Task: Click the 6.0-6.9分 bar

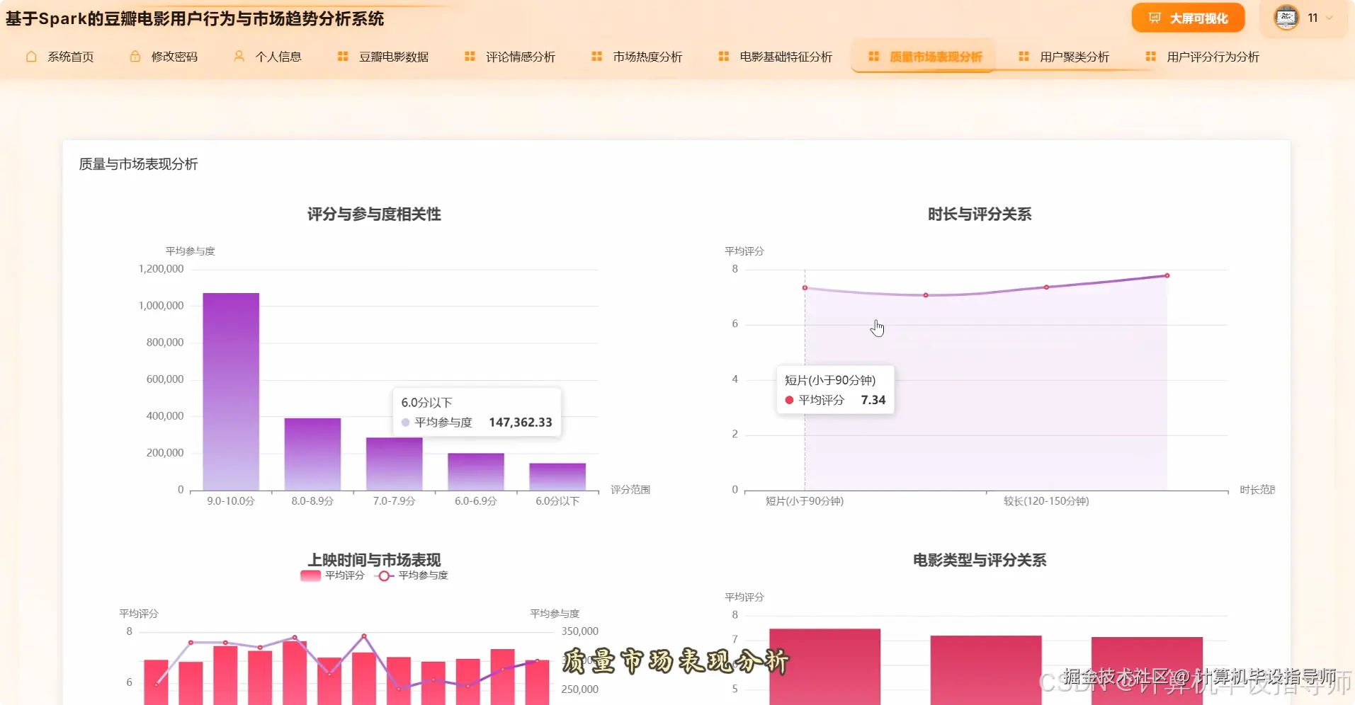Action: pyautogui.click(x=476, y=471)
